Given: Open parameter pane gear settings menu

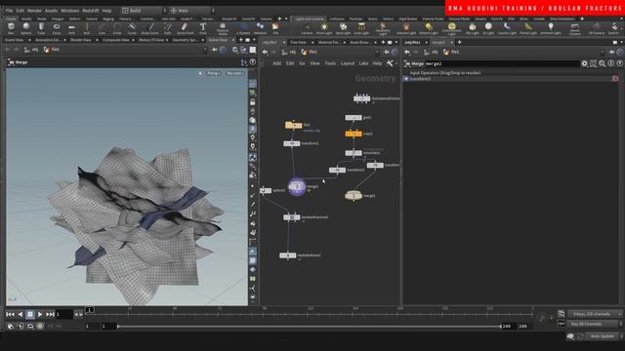Looking at the screenshot, I should pos(584,63).
